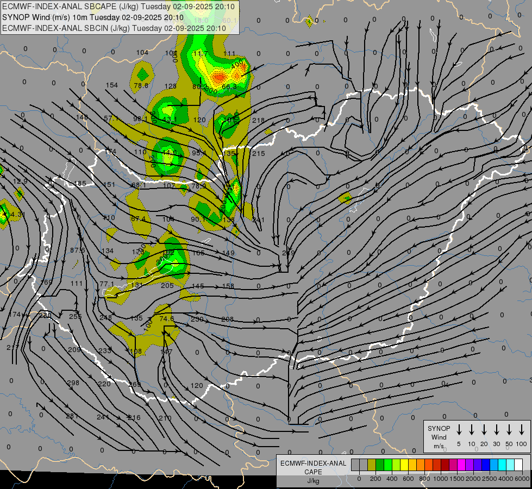The width and height of the screenshot is (532, 489).
Task: Click the CAPE value '208' on map
Action: point(227,319)
